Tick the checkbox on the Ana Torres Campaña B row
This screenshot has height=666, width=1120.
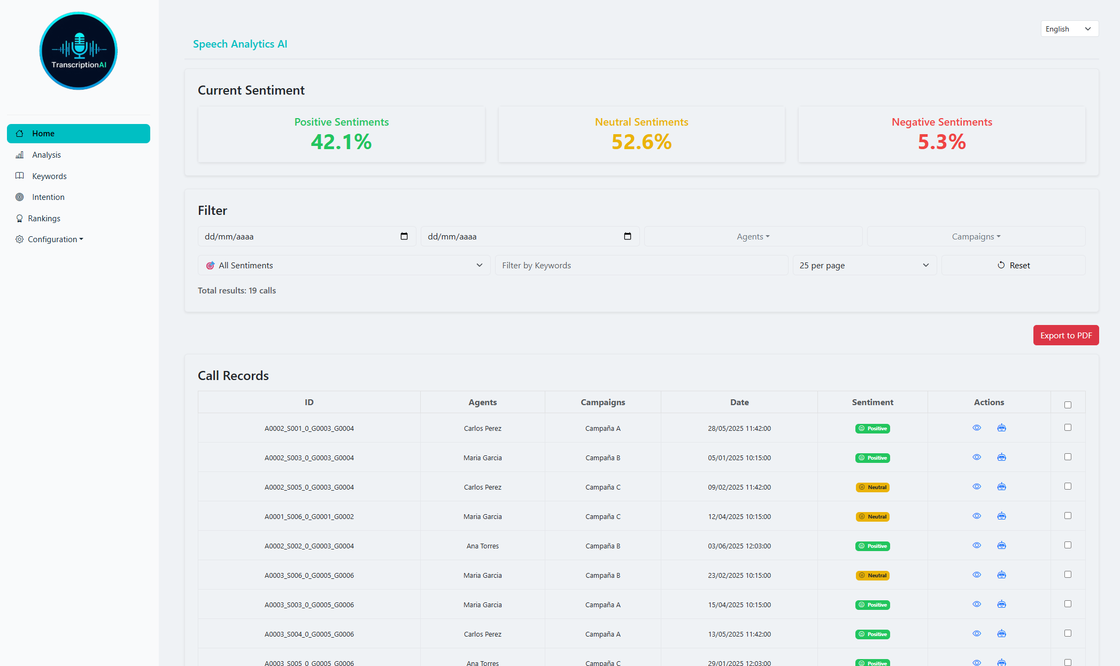[x=1068, y=545]
